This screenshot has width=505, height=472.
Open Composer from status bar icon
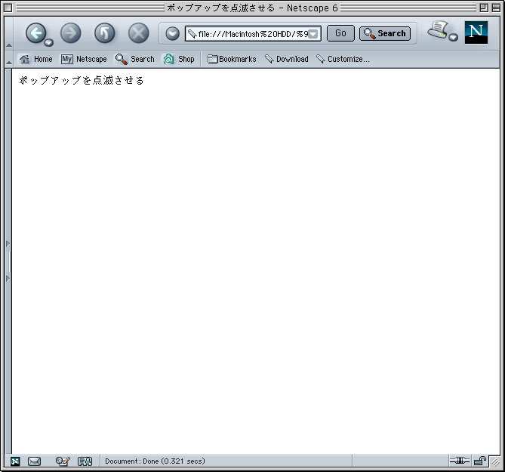click(x=63, y=461)
